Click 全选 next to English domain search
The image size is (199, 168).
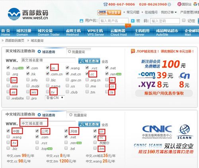click(105, 62)
